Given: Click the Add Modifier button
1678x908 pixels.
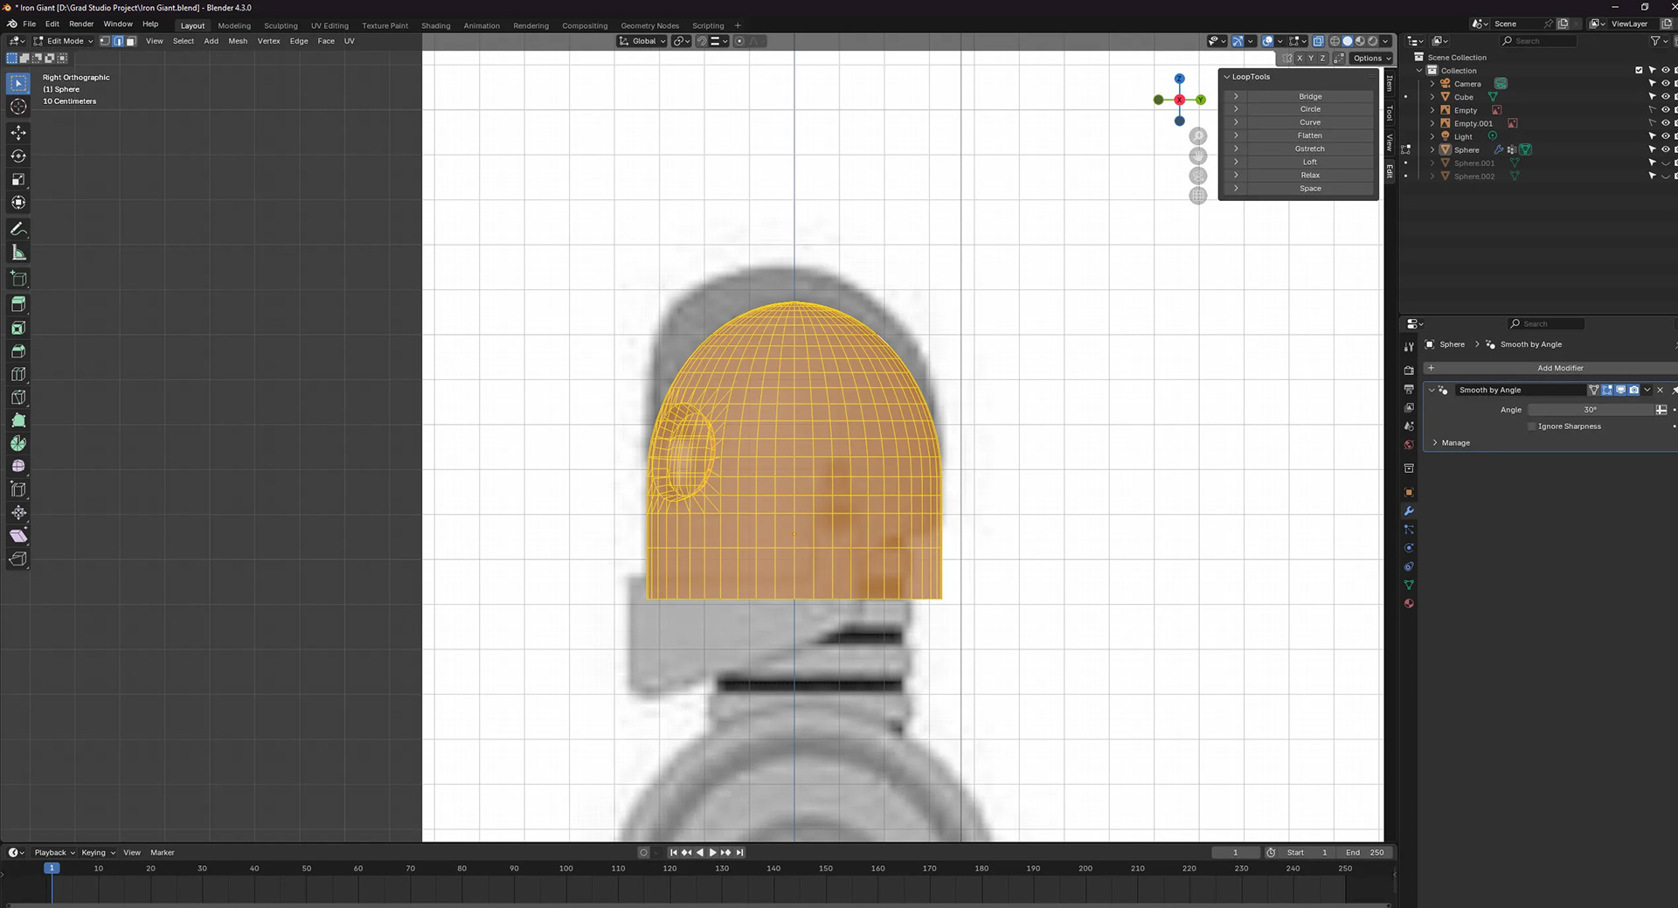Looking at the screenshot, I should 1551,368.
